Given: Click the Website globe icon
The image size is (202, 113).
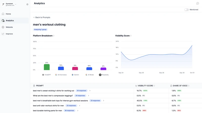Looking at the screenshot, I should point(3,27).
